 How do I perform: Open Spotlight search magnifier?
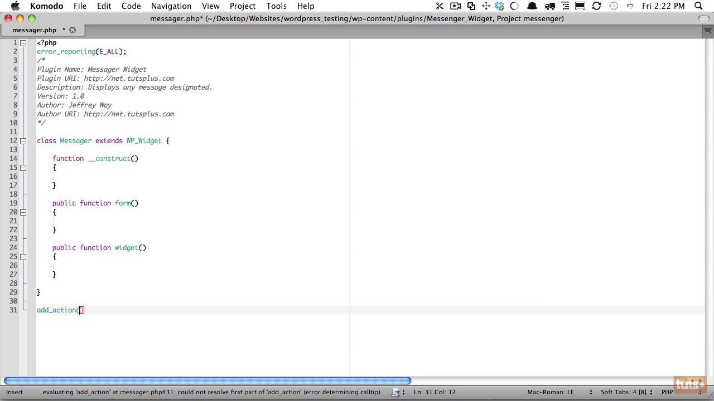(698, 6)
